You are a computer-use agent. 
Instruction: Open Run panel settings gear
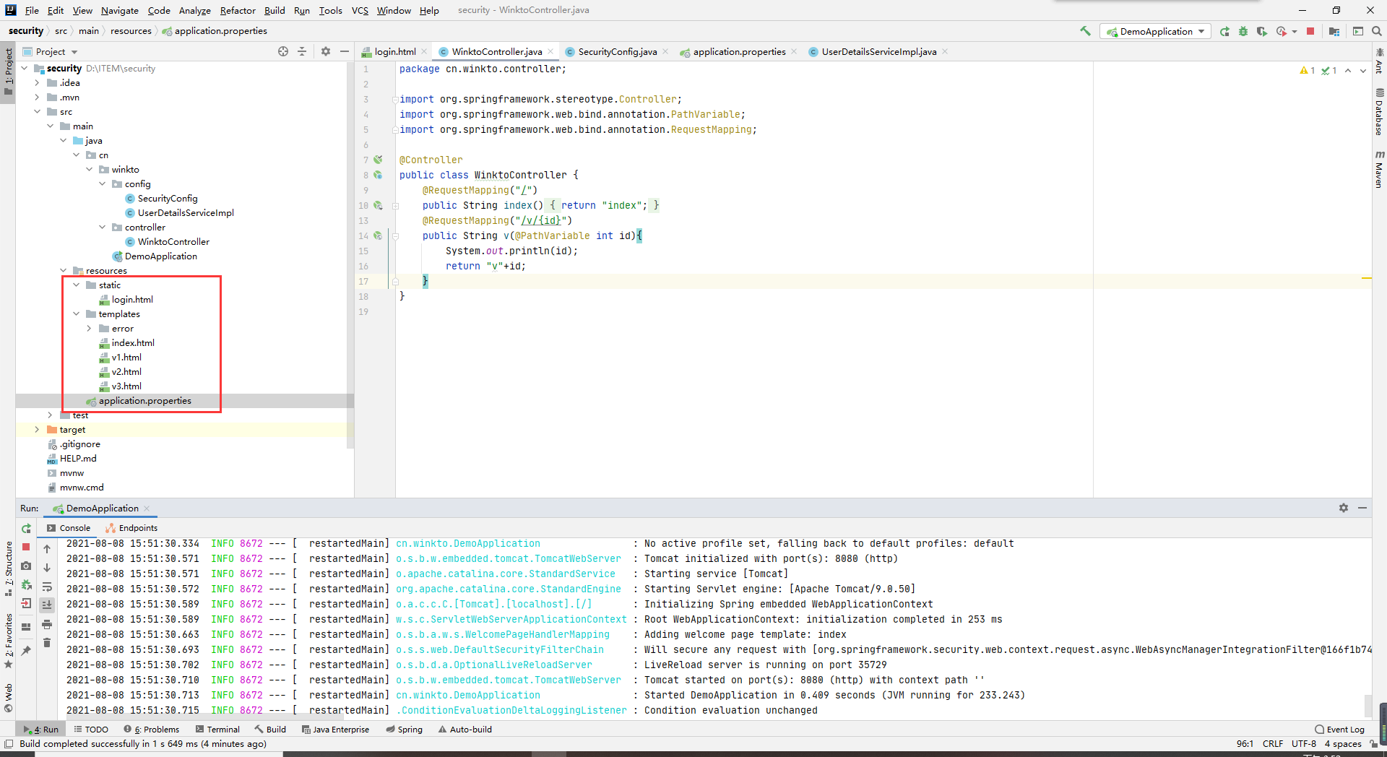coord(1344,508)
